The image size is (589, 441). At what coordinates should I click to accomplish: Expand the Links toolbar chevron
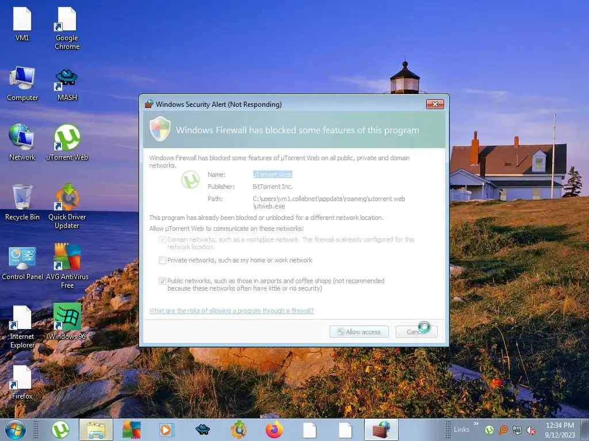click(x=476, y=424)
